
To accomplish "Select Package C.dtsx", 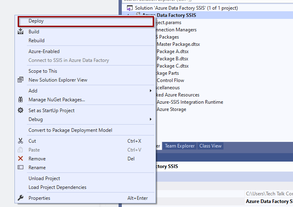I will click(173, 66).
